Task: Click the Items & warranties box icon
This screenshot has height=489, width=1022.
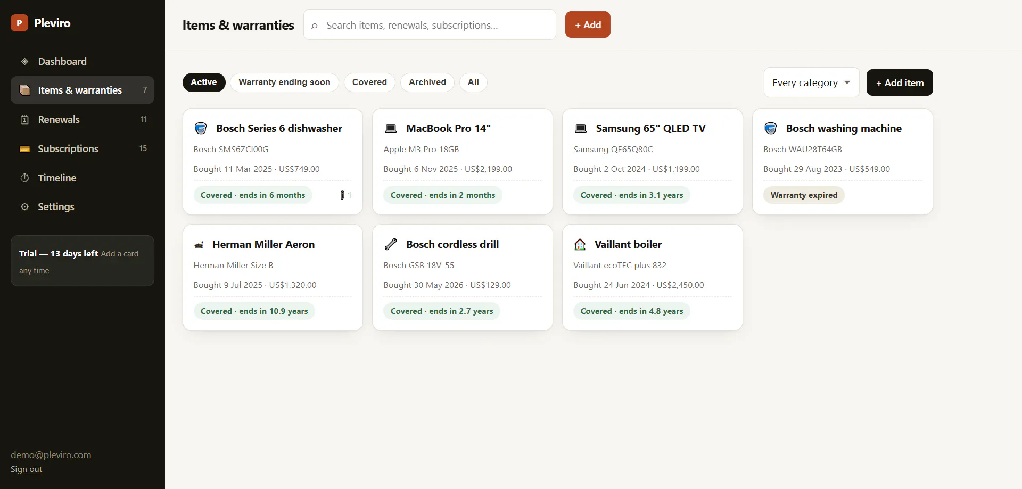Action: [x=24, y=90]
